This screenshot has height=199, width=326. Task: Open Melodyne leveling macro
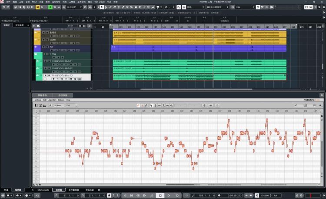[x=217, y=105]
